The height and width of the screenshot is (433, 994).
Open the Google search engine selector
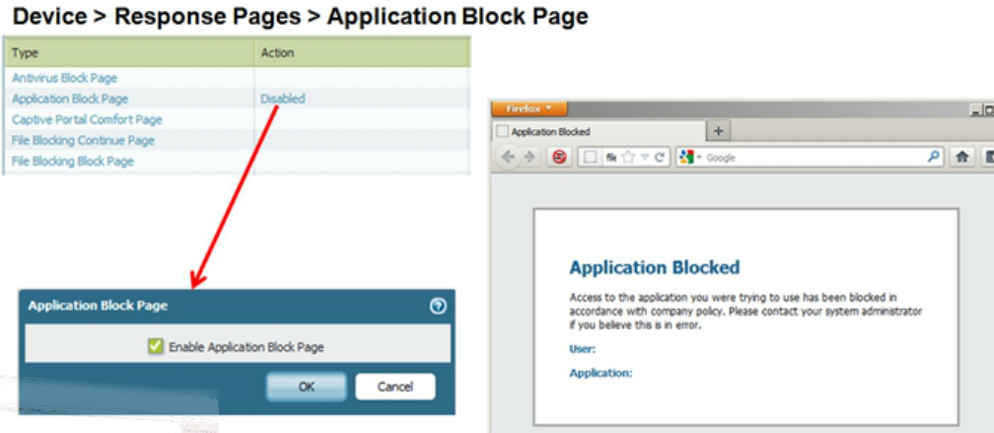[689, 157]
